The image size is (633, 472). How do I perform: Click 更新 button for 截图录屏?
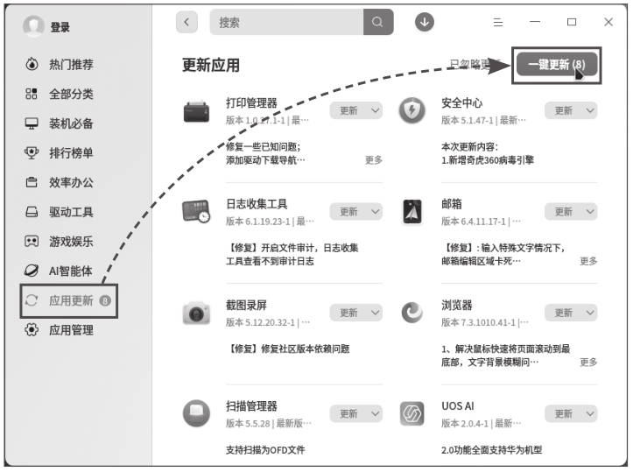coord(348,313)
